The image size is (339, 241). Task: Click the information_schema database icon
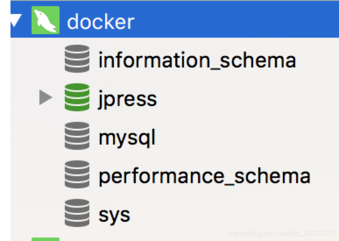click(x=77, y=59)
